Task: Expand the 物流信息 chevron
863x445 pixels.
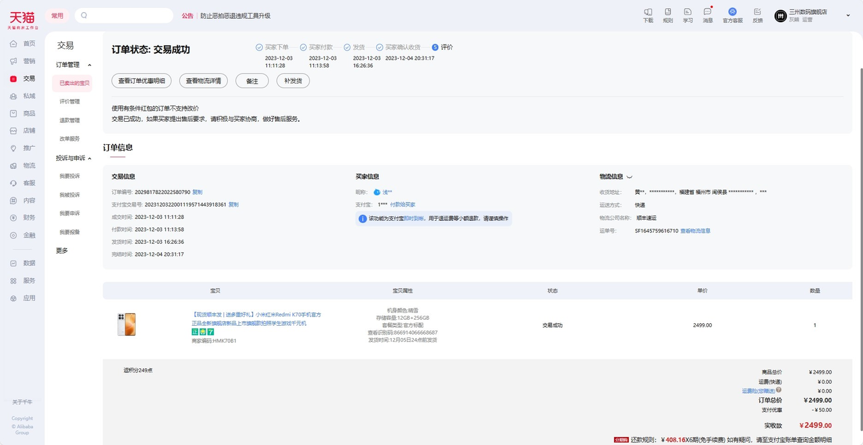Action: coord(630,177)
